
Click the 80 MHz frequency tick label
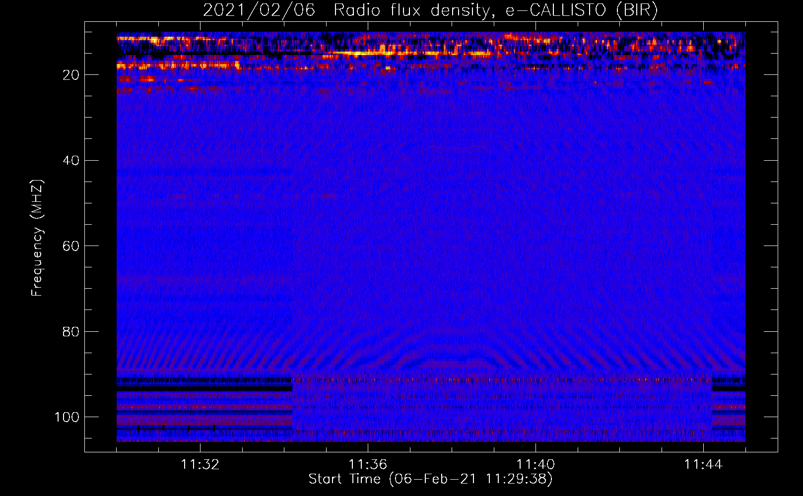[x=71, y=332]
